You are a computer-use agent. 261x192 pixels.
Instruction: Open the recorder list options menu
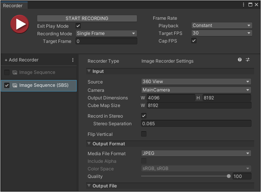[x=73, y=60]
